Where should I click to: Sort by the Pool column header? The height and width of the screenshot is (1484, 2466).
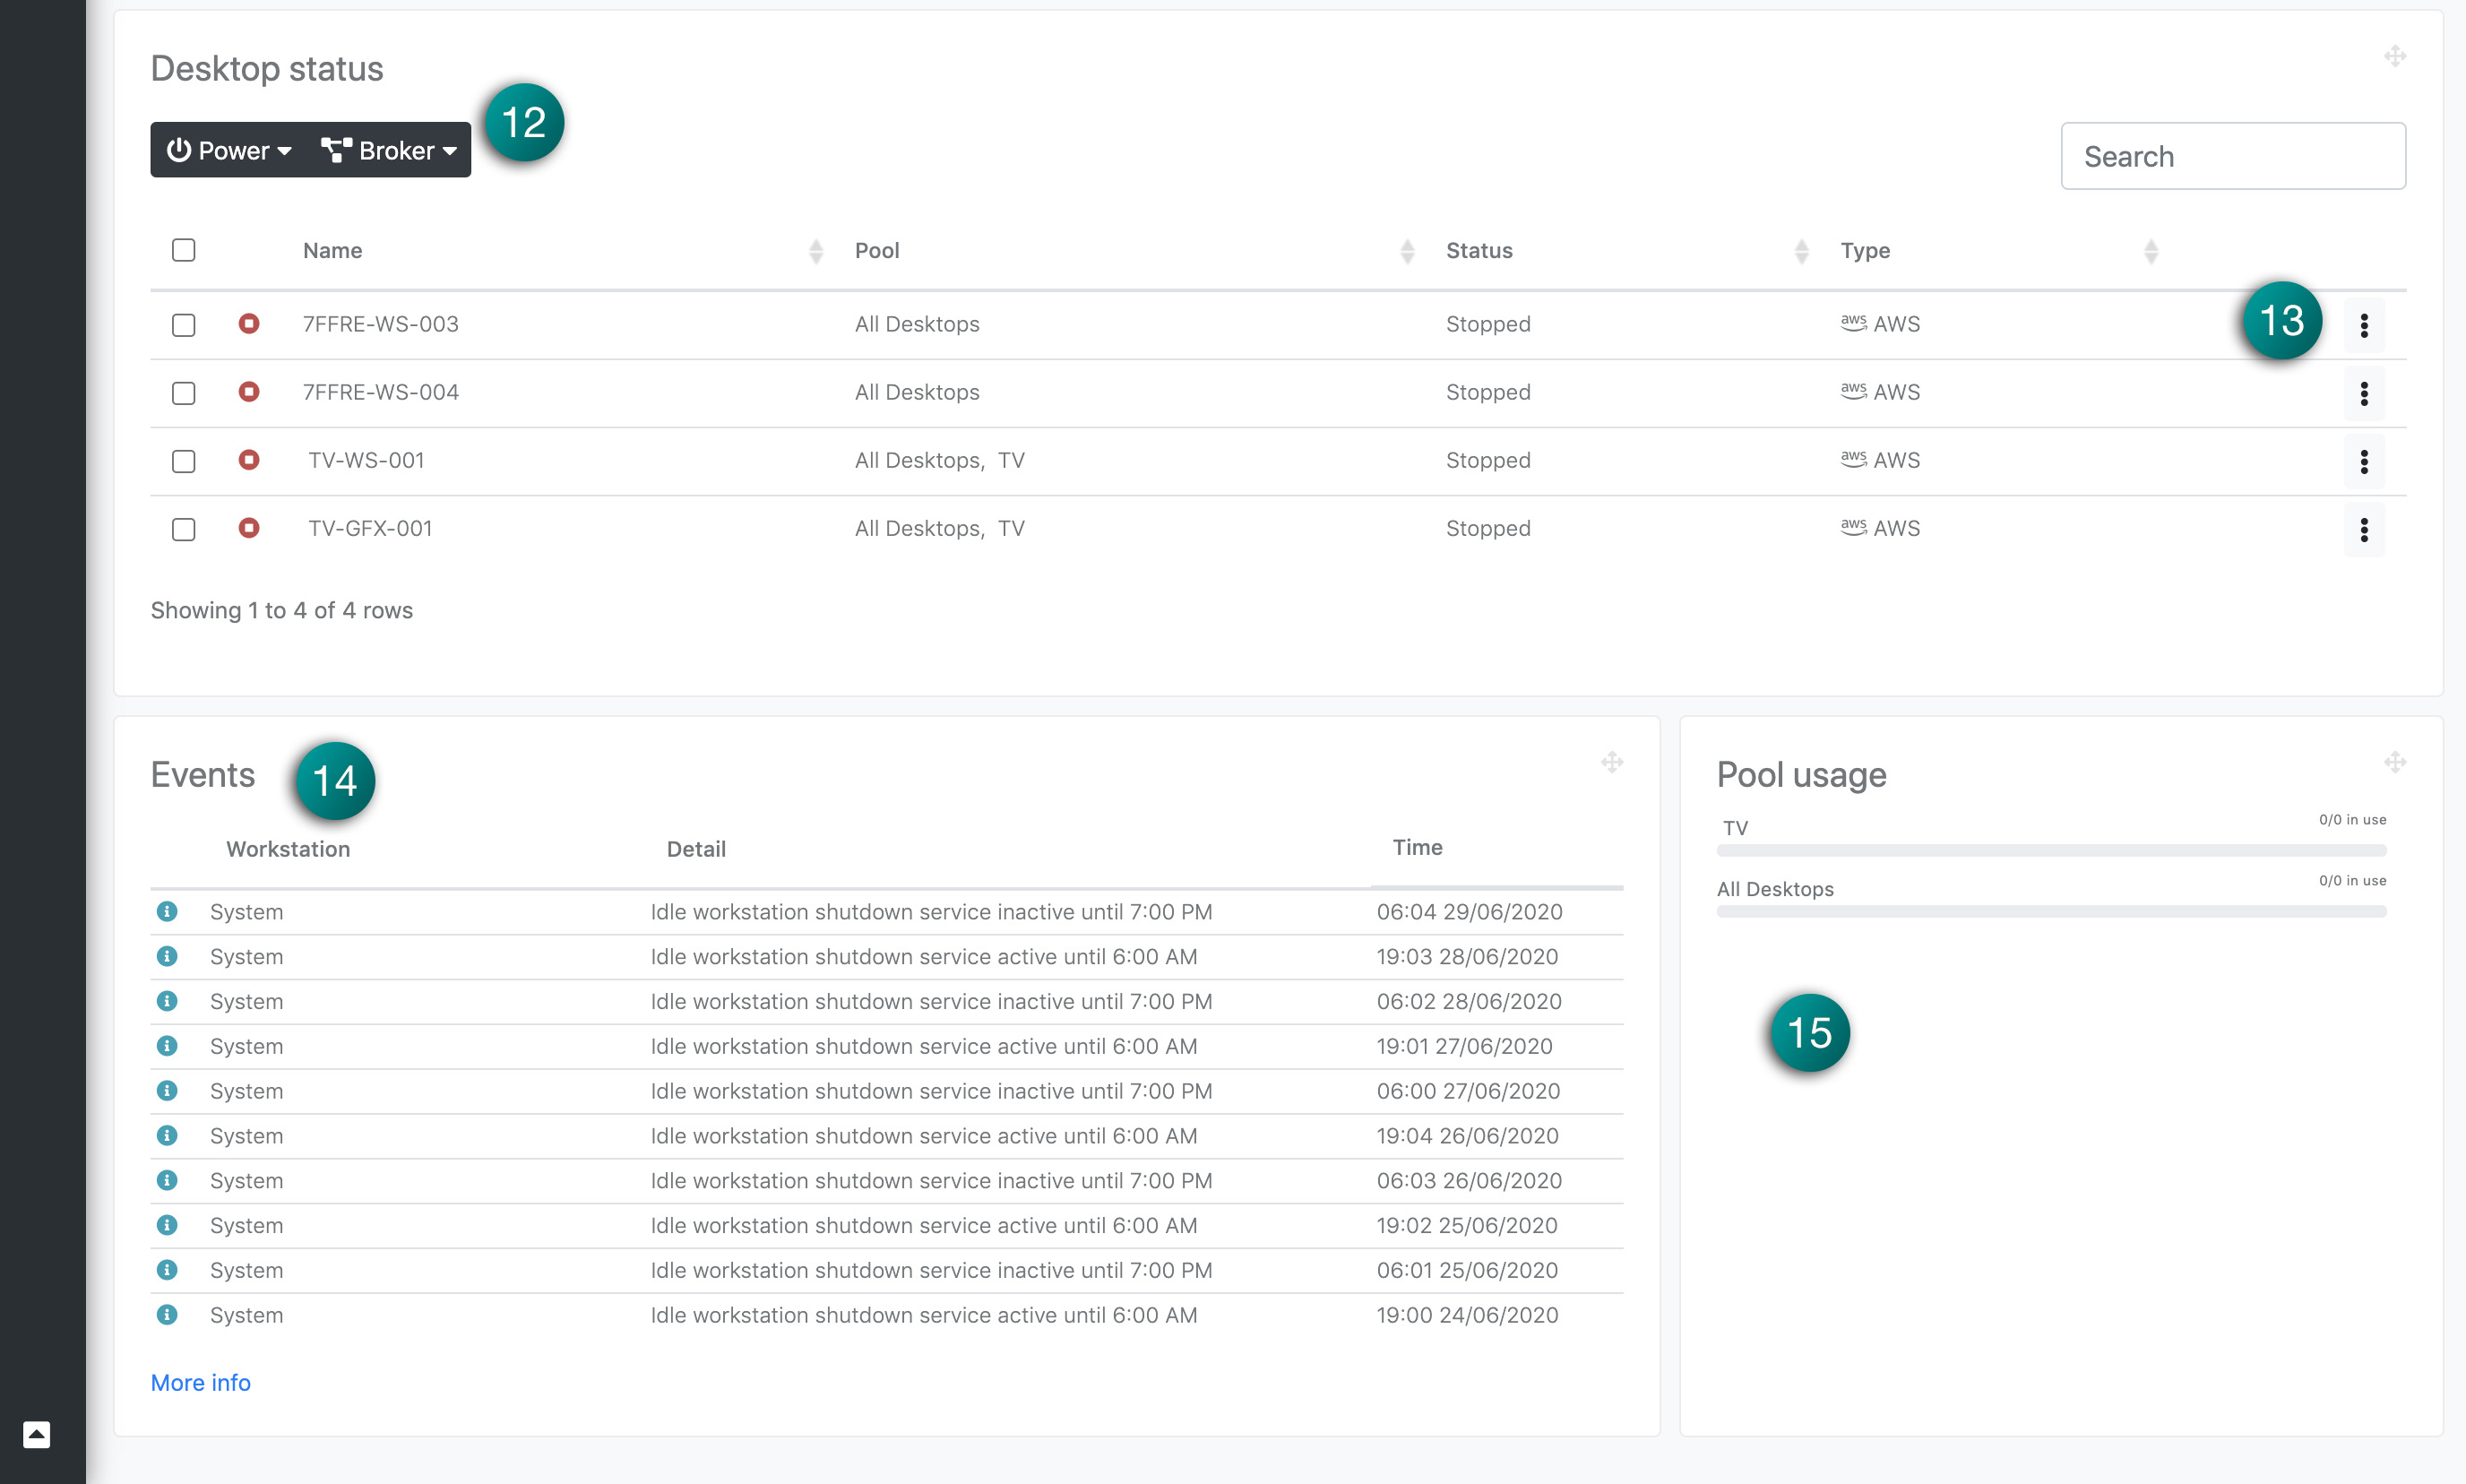(877, 251)
